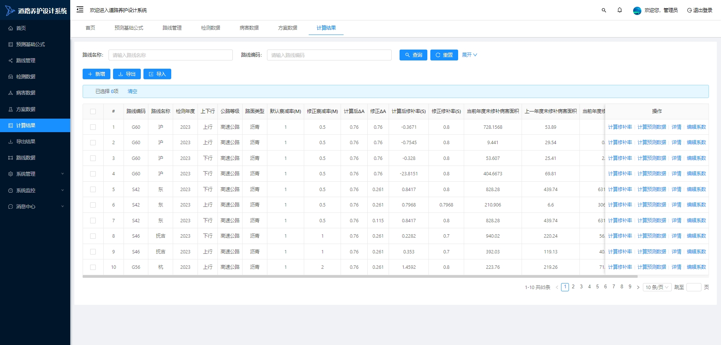Click the 病害数据 sidebar icon
Viewport: 721px width, 345px height.
pyautogui.click(x=11, y=93)
